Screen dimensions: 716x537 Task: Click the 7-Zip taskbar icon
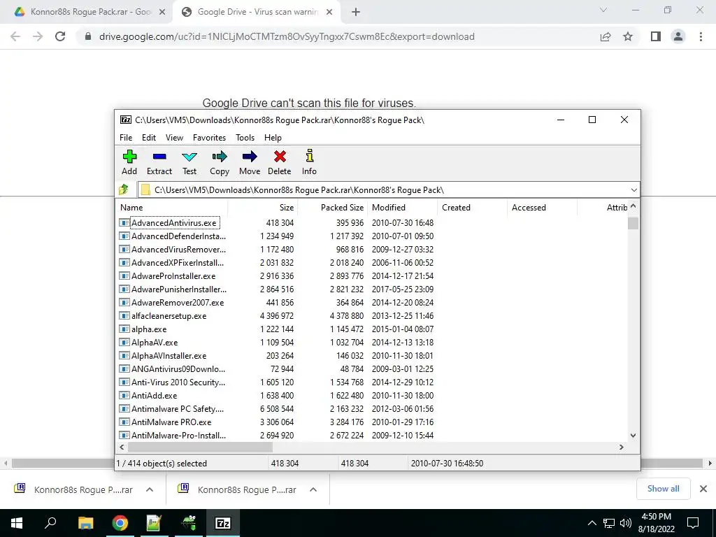coord(222,523)
